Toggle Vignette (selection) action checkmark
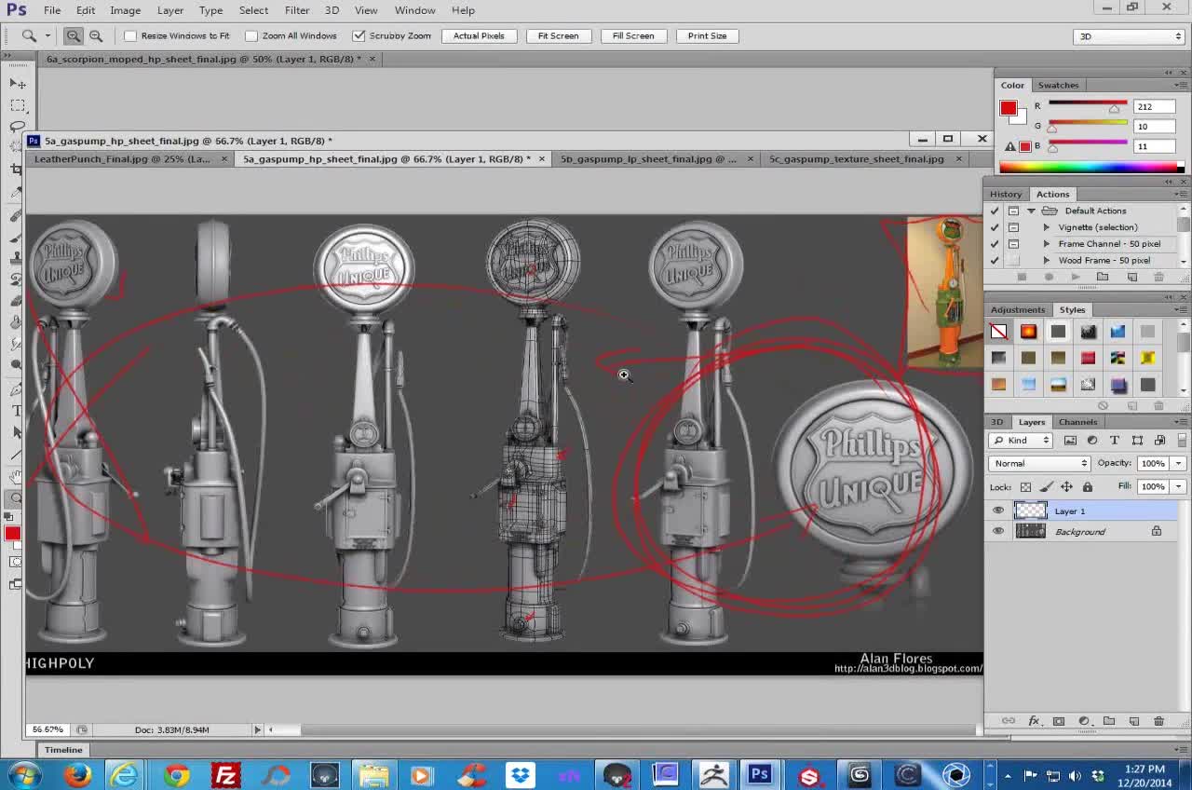Screen dimensions: 1192x790 click(995, 227)
